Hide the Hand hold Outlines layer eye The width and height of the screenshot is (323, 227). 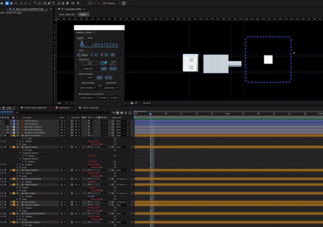pos(1,136)
